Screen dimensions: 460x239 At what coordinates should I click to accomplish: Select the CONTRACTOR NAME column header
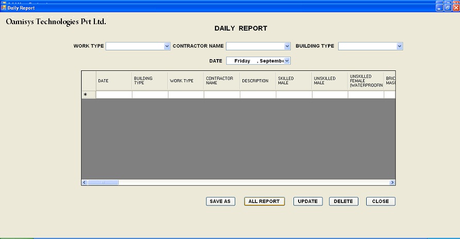tap(222, 81)
